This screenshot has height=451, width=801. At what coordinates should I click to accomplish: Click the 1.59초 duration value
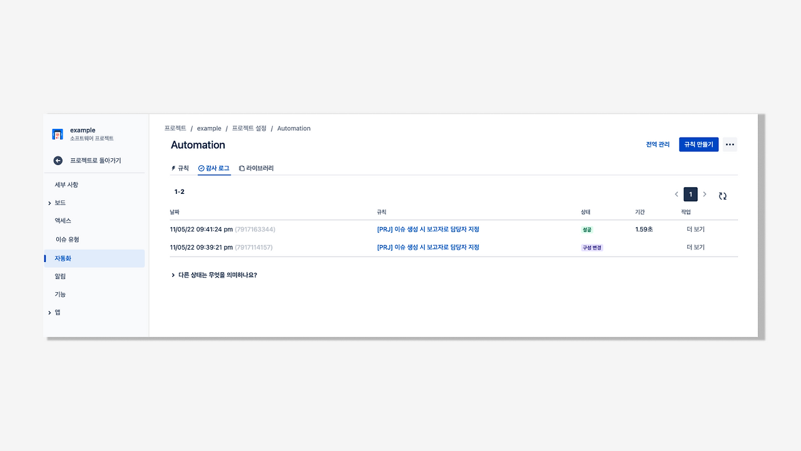tap(644, 230)
